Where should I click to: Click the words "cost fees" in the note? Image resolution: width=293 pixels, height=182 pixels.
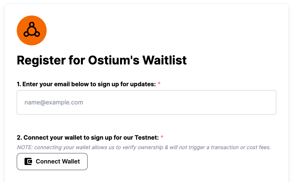point(259,147)
